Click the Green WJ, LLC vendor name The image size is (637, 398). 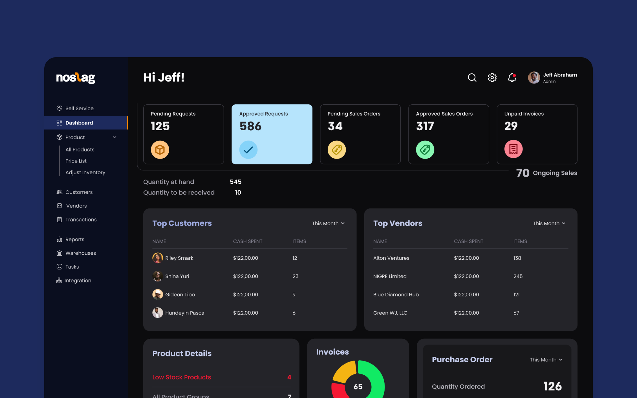pos(390,313)
